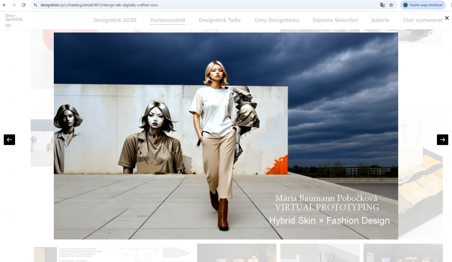Open the Ceny Designbloku page
This screenshot has height=262, width=452.
(276, 20)
